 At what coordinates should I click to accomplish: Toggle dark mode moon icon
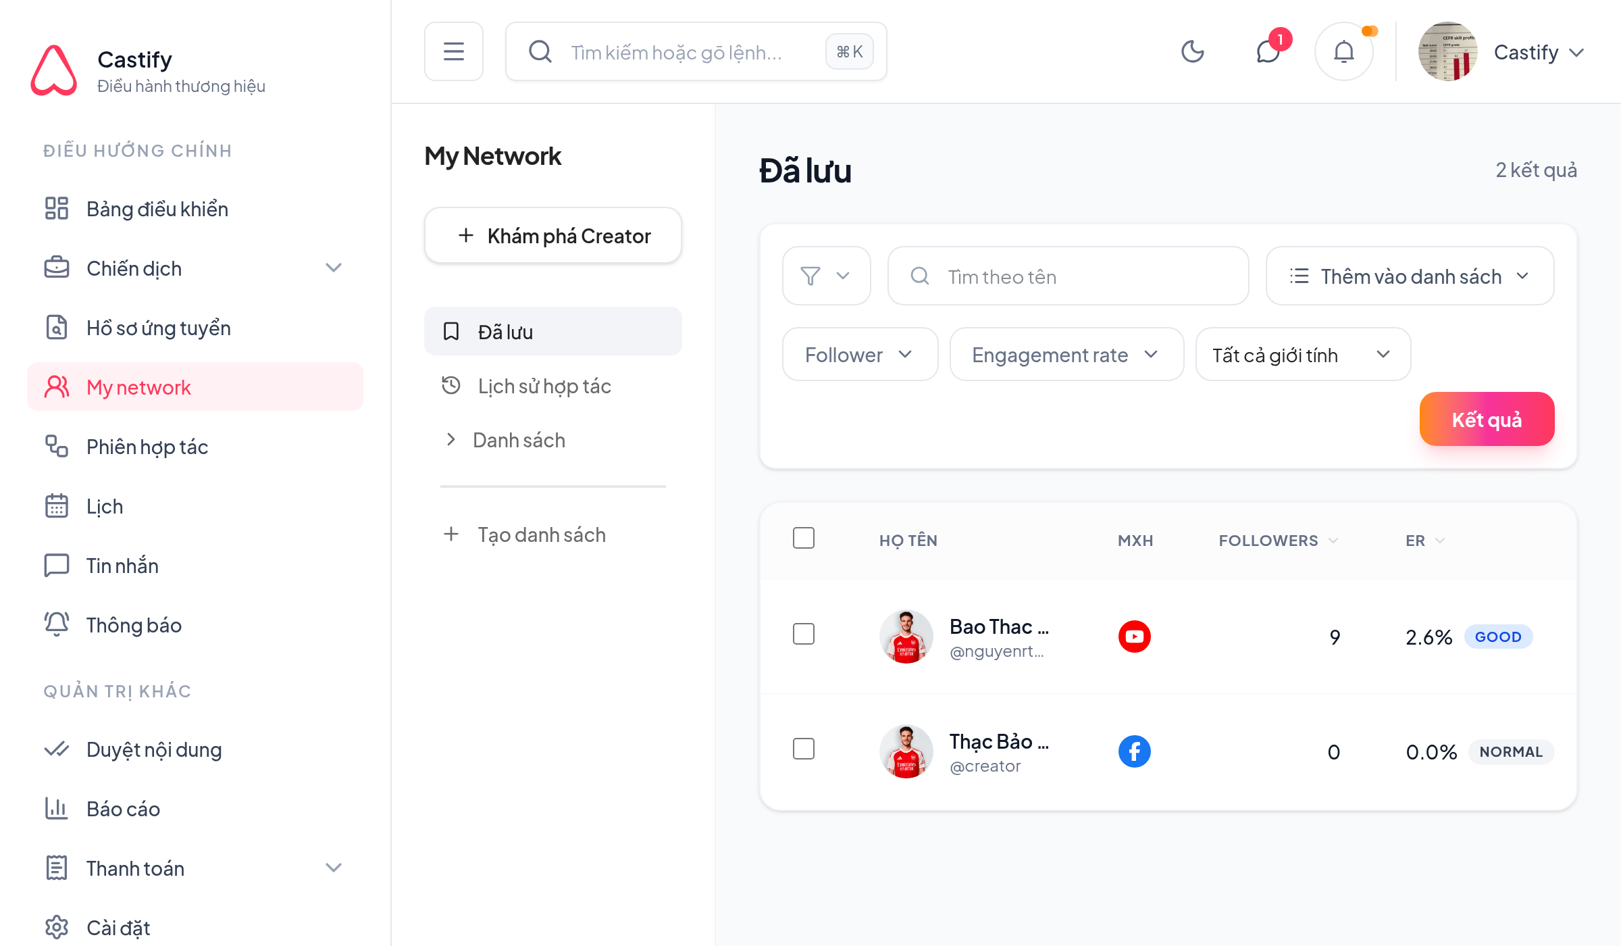pos(1192,51)
